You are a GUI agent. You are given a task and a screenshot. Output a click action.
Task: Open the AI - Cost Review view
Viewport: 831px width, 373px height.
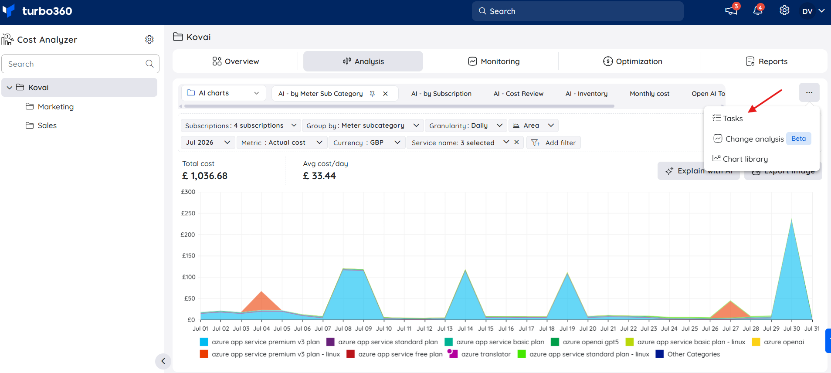518,94
